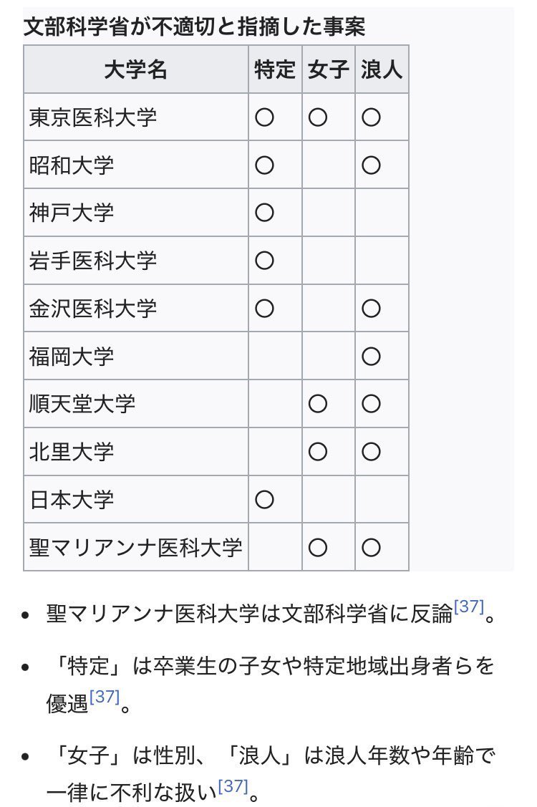The height and width of the screenshot is (807, 537).
Task: Select the 神戸大学 table cell
Action: (x=136, y=213)
